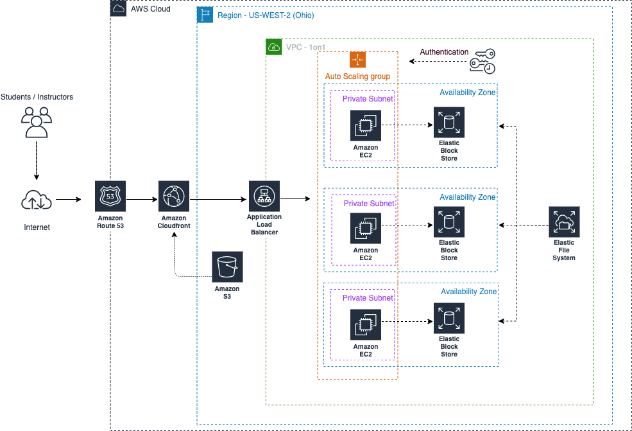Screen dimensions: 632x431
Task: Select the bottom 'Availability Zone' label
Action: click(x=469, y=292)
